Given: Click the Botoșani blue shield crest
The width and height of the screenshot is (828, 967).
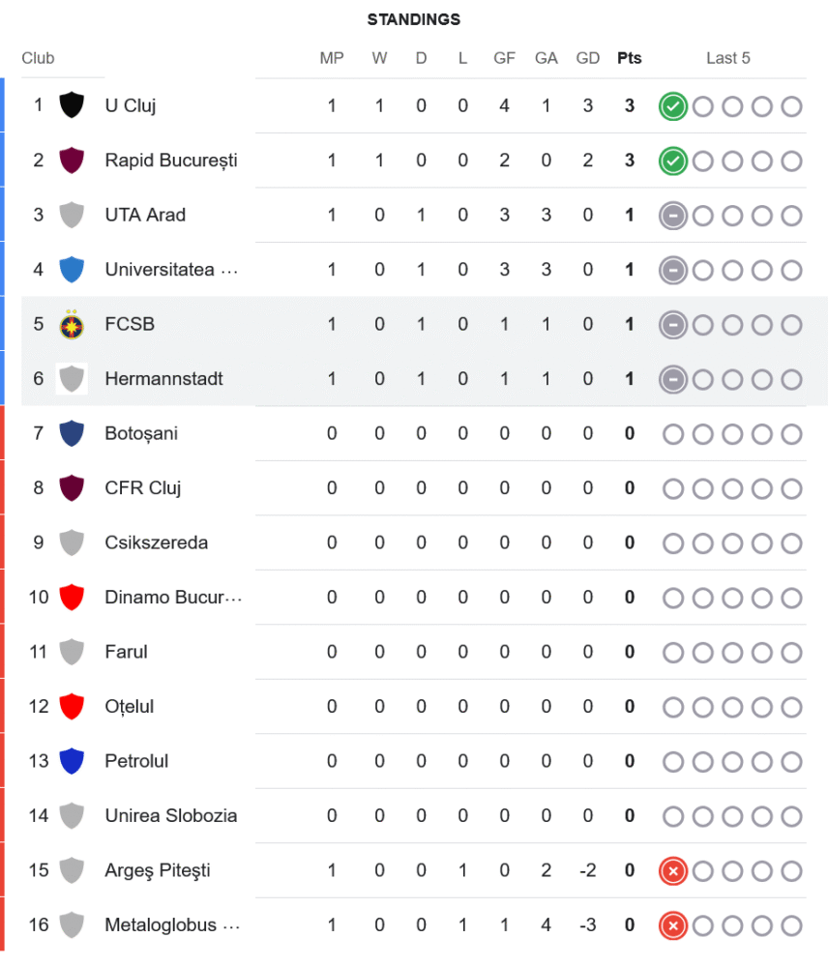Looking at the screenshot, I should (x=72, y=433).
